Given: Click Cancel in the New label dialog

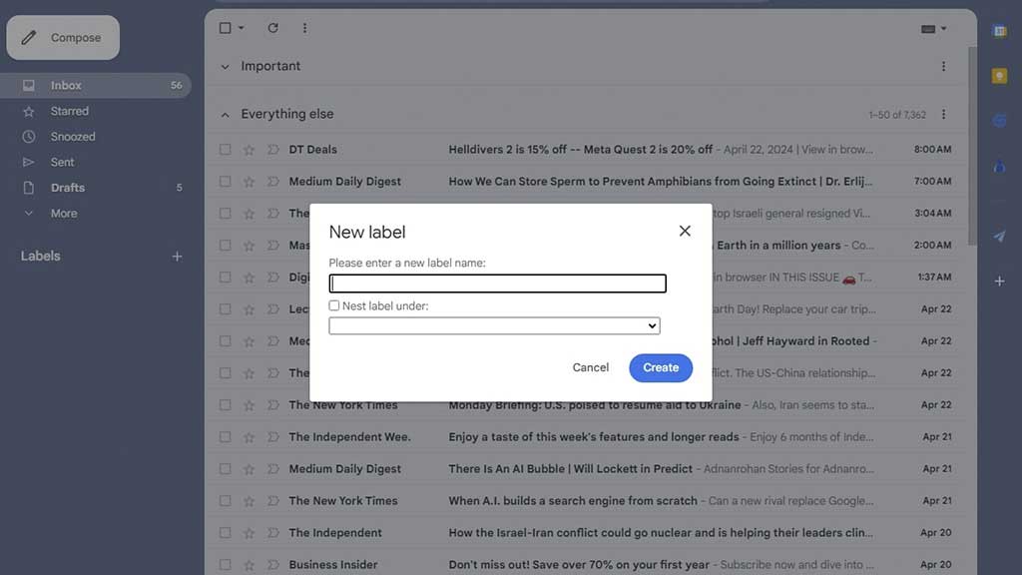Looking at the screenshot, I should [590, 367].
